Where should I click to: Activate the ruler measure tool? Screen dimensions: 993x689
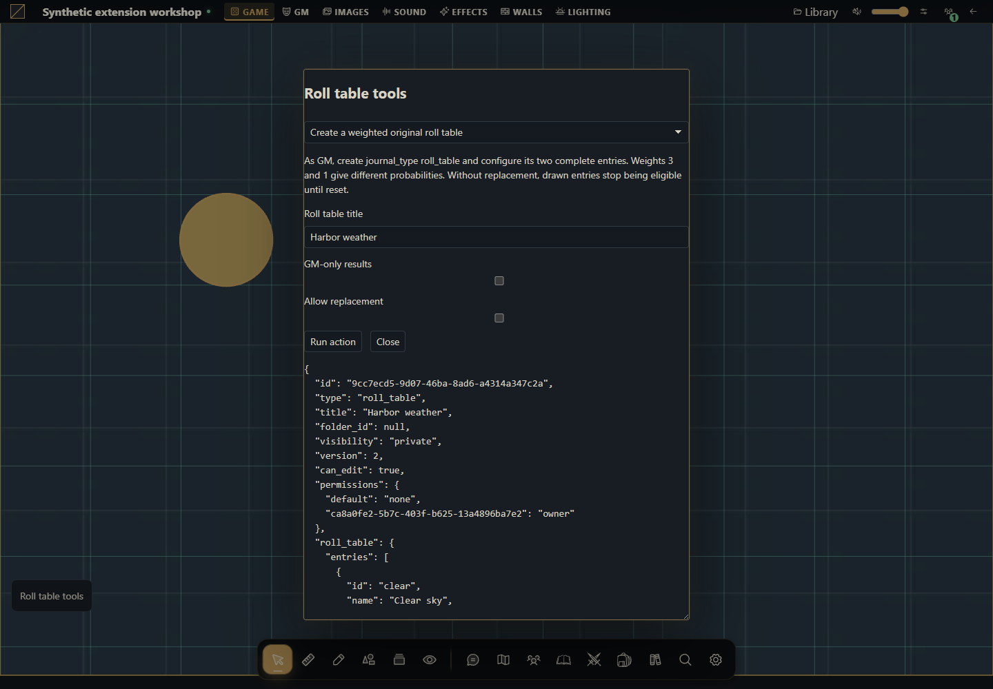pyautogui.click(x=308, y=659)
